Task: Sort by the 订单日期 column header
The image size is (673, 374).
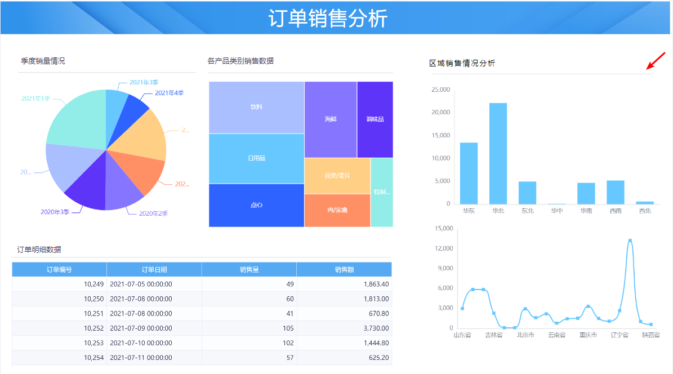Action: tap(154, 270)
